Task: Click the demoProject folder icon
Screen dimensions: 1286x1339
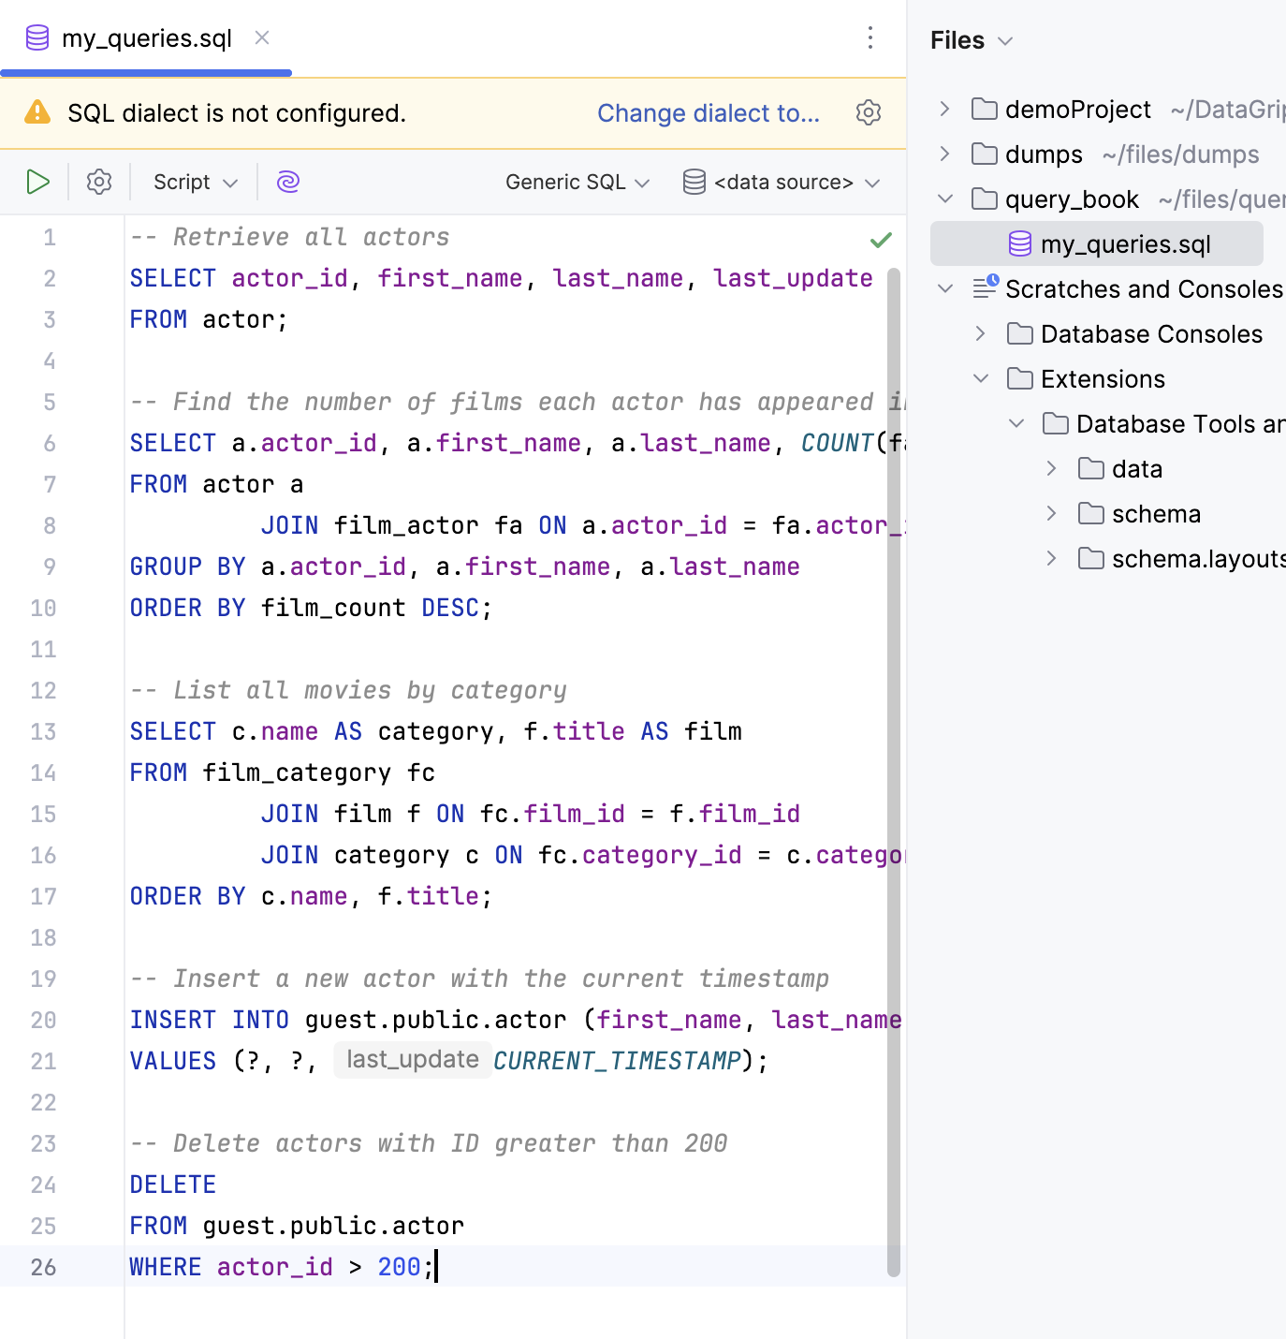Action: pos(984,109)
